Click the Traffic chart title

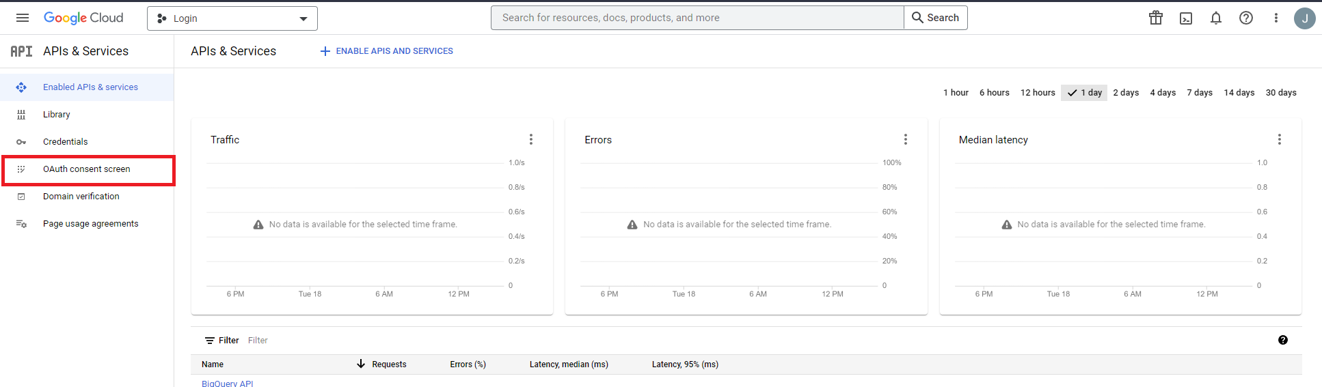tap(225, 140)
